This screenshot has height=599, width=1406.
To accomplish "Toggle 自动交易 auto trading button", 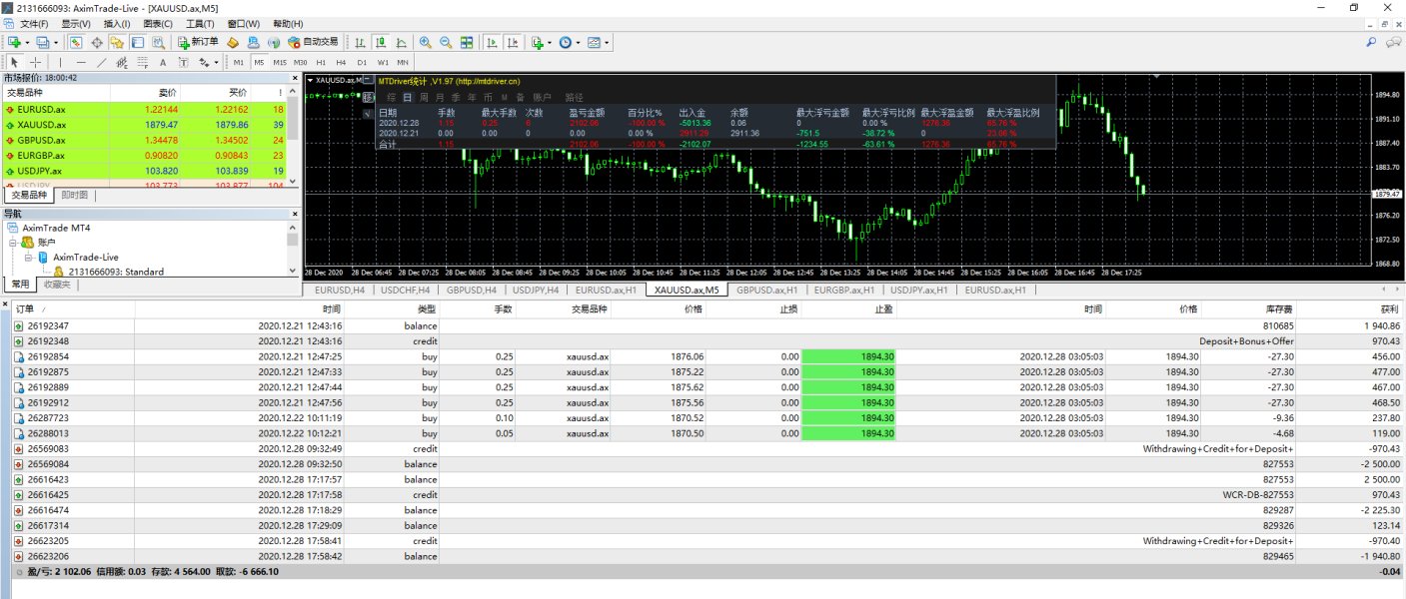I will click(313, 42).
